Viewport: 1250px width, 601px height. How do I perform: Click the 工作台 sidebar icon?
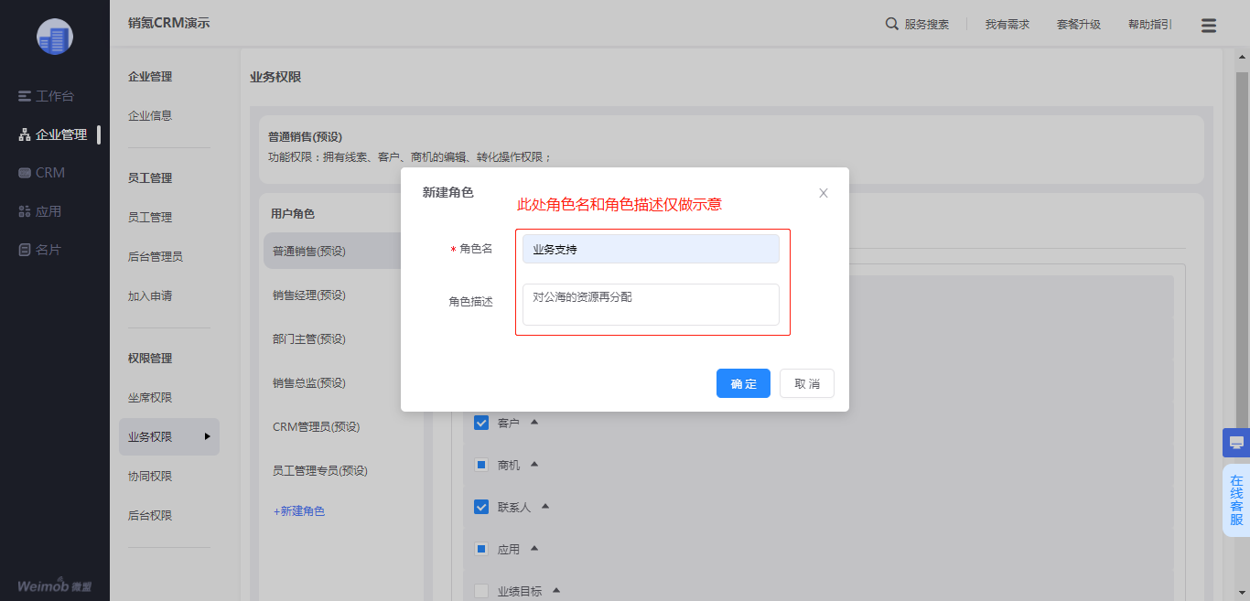pos(25,96)
